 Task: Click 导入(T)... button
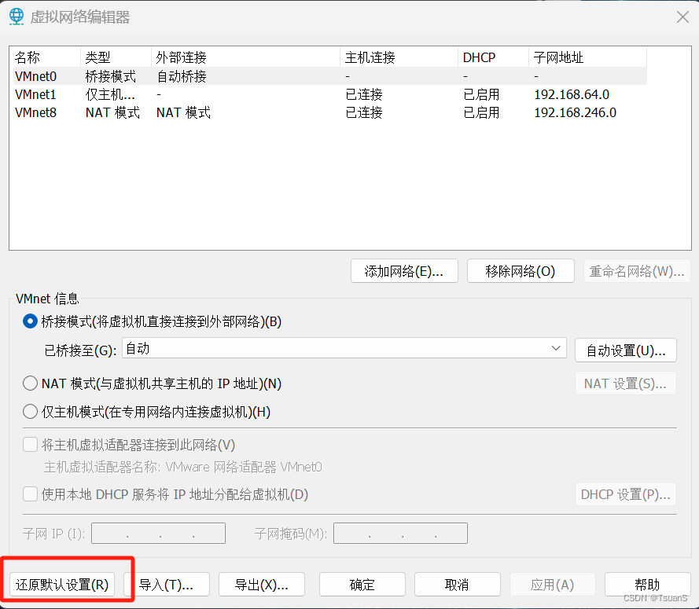point(166,584)
